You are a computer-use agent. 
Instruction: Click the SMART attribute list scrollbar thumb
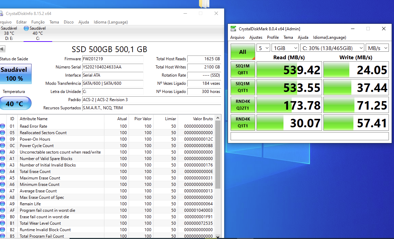[x=218, y=155]
